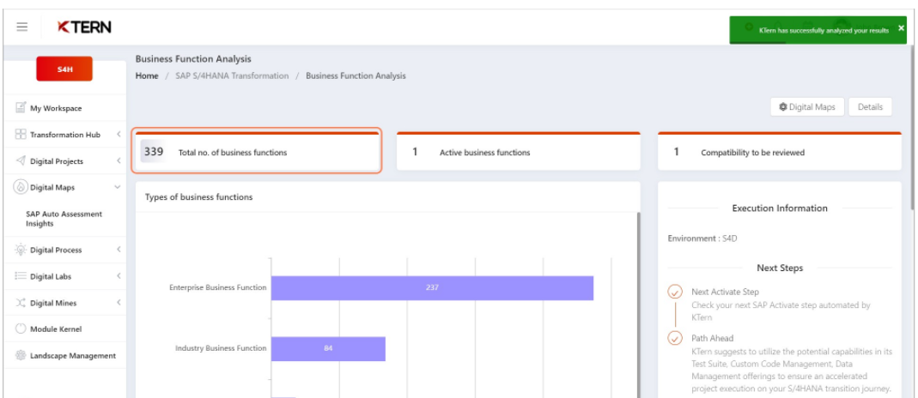Click the chart panel vertical scrollbar

[637, 305]
